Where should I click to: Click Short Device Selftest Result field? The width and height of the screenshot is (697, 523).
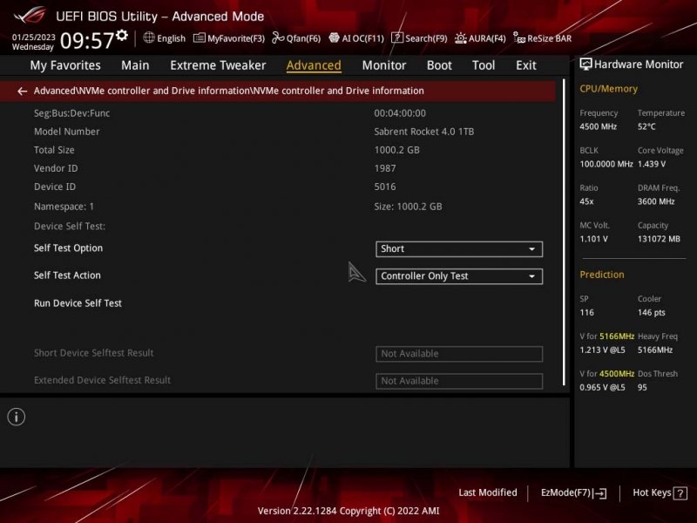459,354
